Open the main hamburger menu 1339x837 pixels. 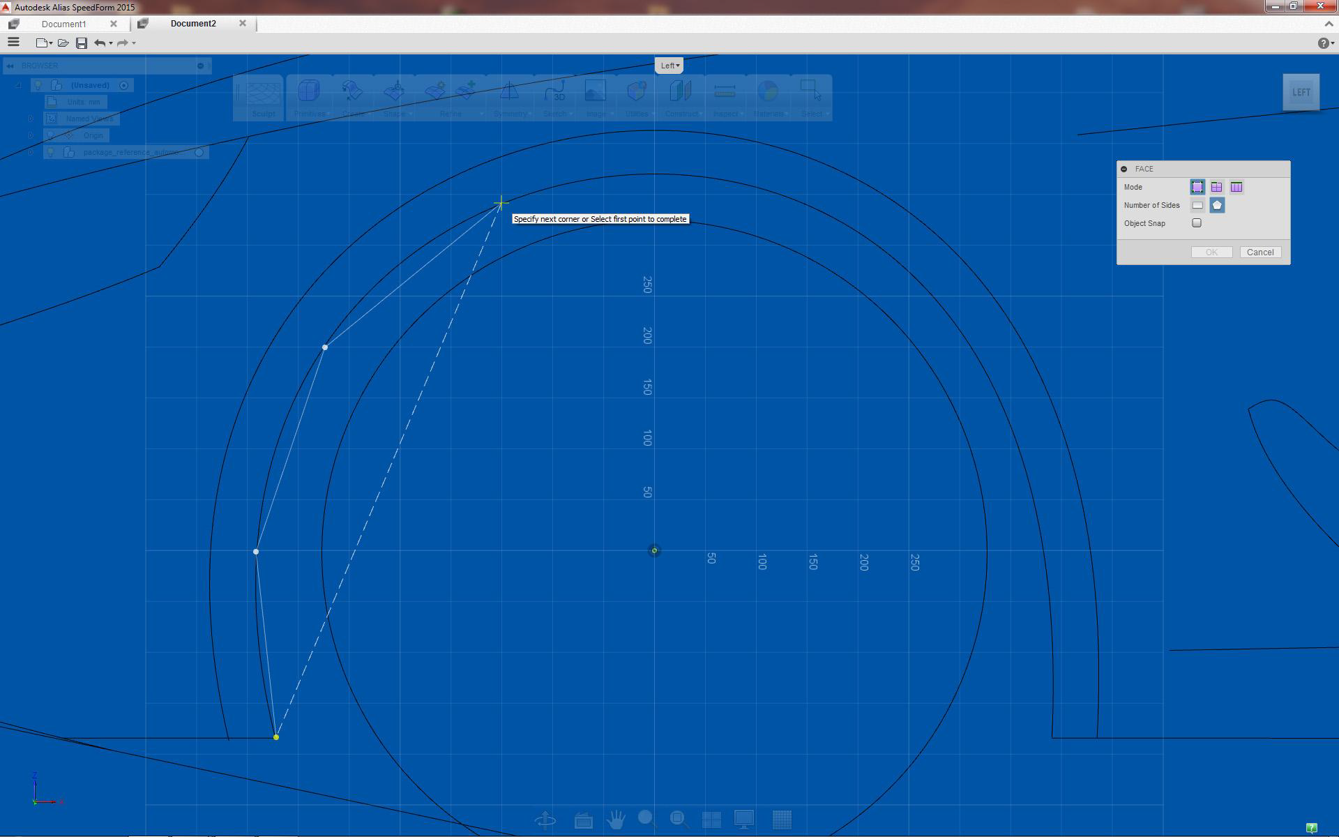click(13, 43)
